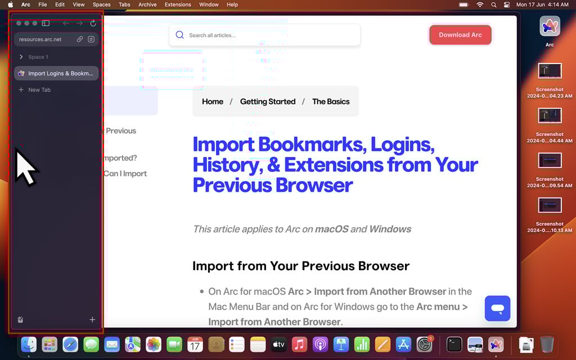Open the blue chat support widget
Image resolution: width=576 pixels, height=360 pixels.
click(x=497, y=308)
